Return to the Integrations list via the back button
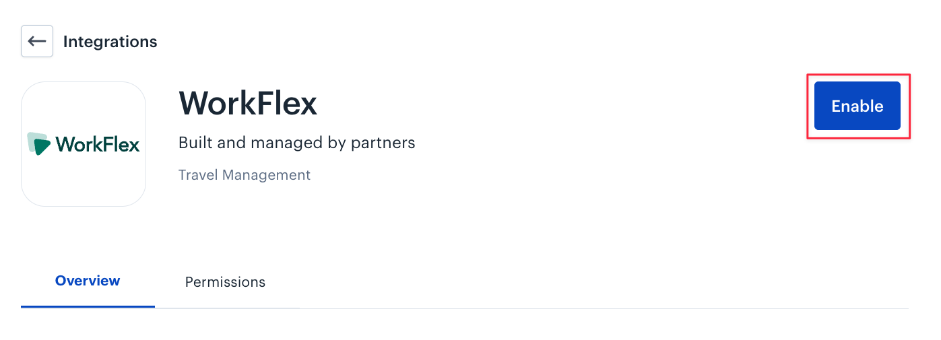The width and height of the screenshot is (941, 340). click(37, 42)
